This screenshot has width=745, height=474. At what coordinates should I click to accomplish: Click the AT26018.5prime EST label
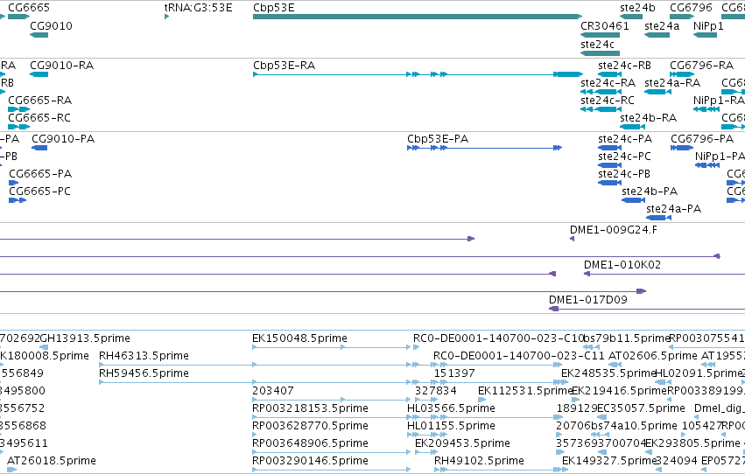[52, 462]
